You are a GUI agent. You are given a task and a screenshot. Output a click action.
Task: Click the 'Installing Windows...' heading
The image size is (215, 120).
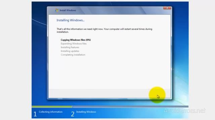click(71, 20)
